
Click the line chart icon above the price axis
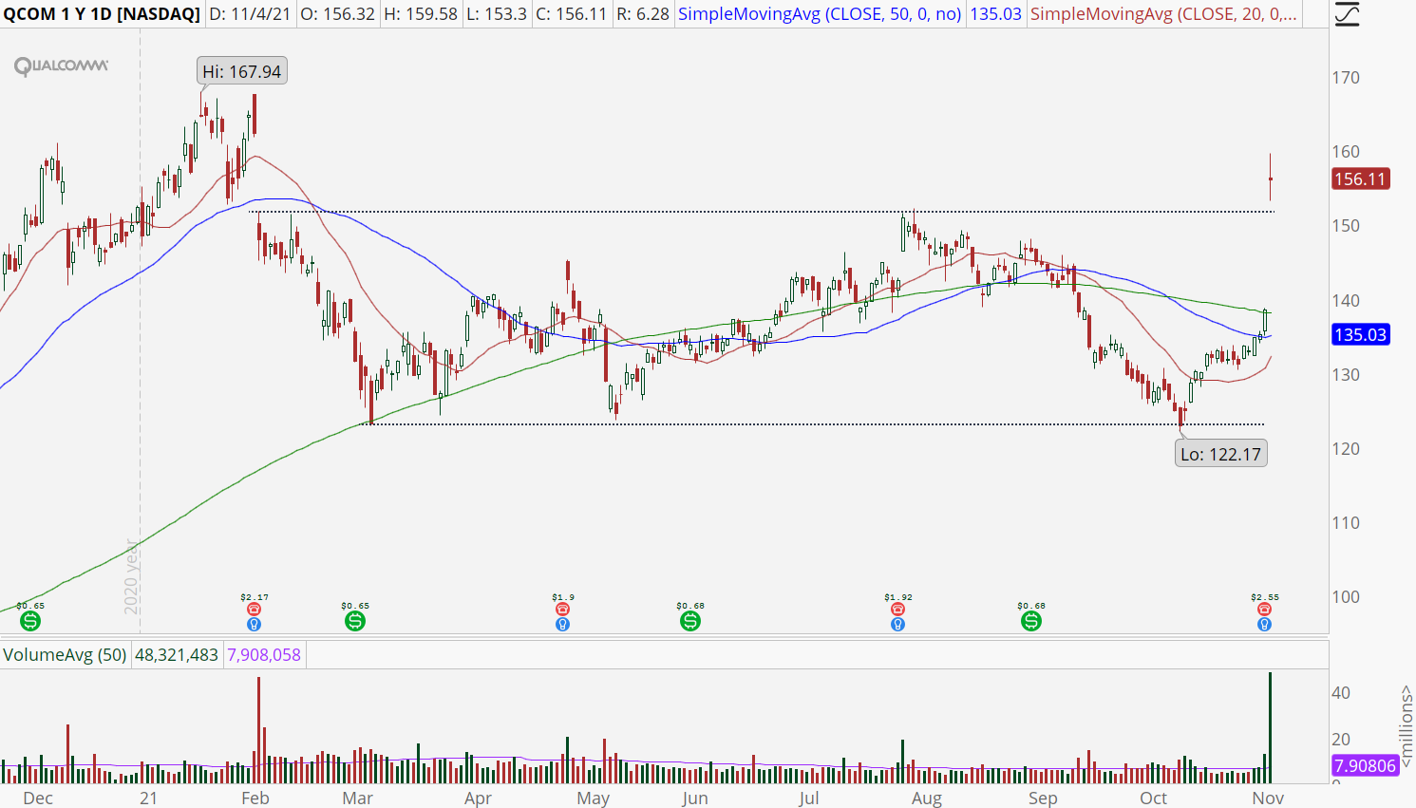click(1347, 14)
